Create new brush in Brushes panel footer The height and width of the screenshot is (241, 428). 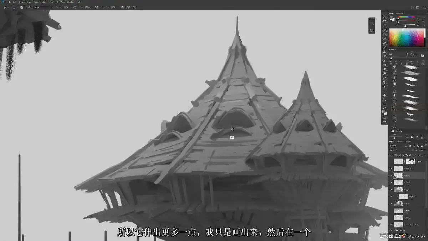(417, 137)
